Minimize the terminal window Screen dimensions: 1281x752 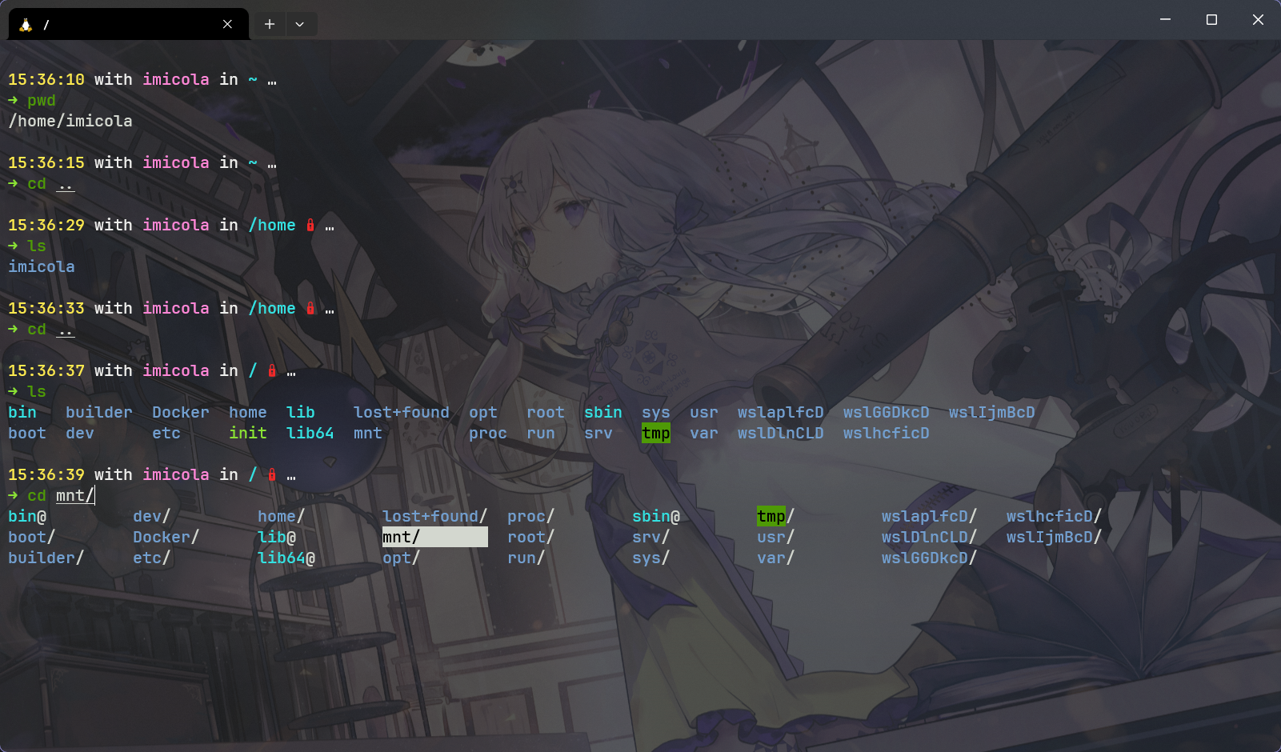pyautogui.click(x=1165, y=20)
